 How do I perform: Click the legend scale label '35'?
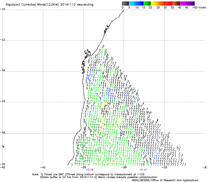click(172, 8)
